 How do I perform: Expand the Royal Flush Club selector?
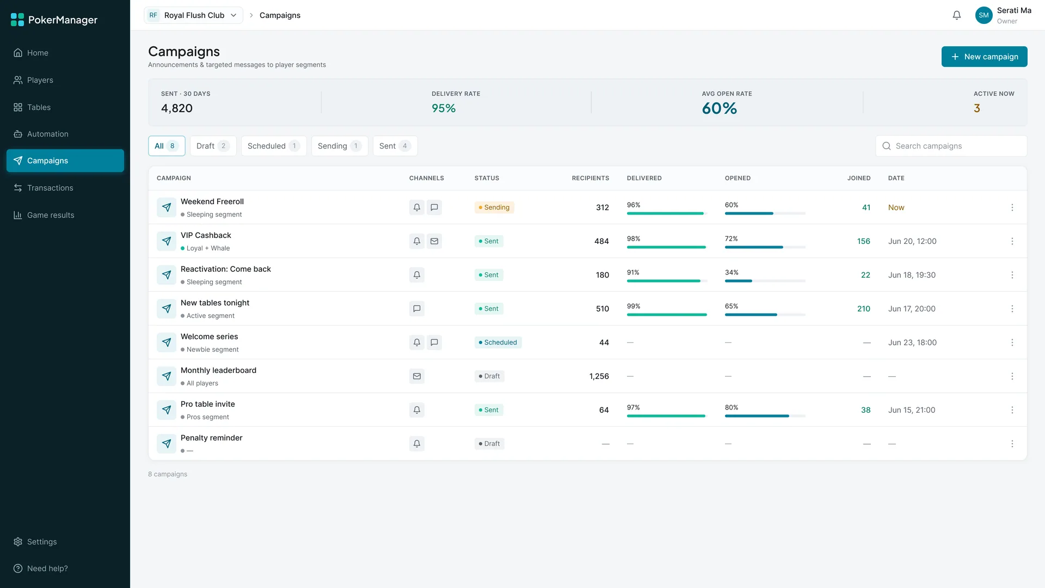[x=193, y=15]
